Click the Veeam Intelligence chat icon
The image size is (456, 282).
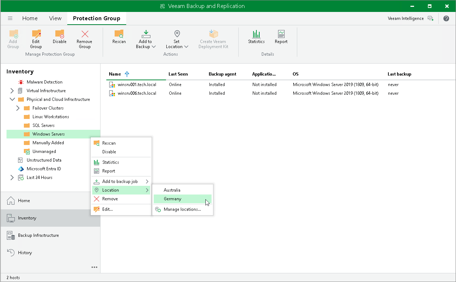pyautogui.click(x=430, y=18)
